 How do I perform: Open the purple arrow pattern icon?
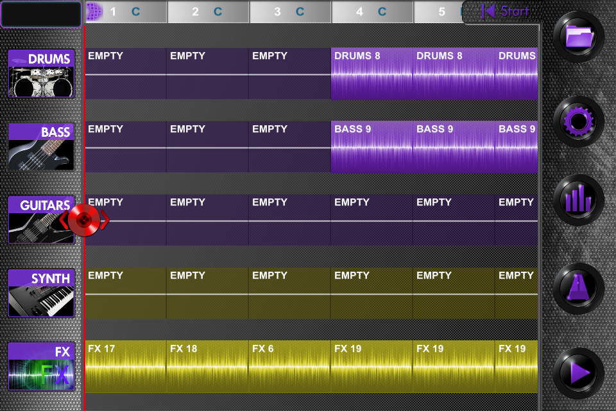click(94, 12)
